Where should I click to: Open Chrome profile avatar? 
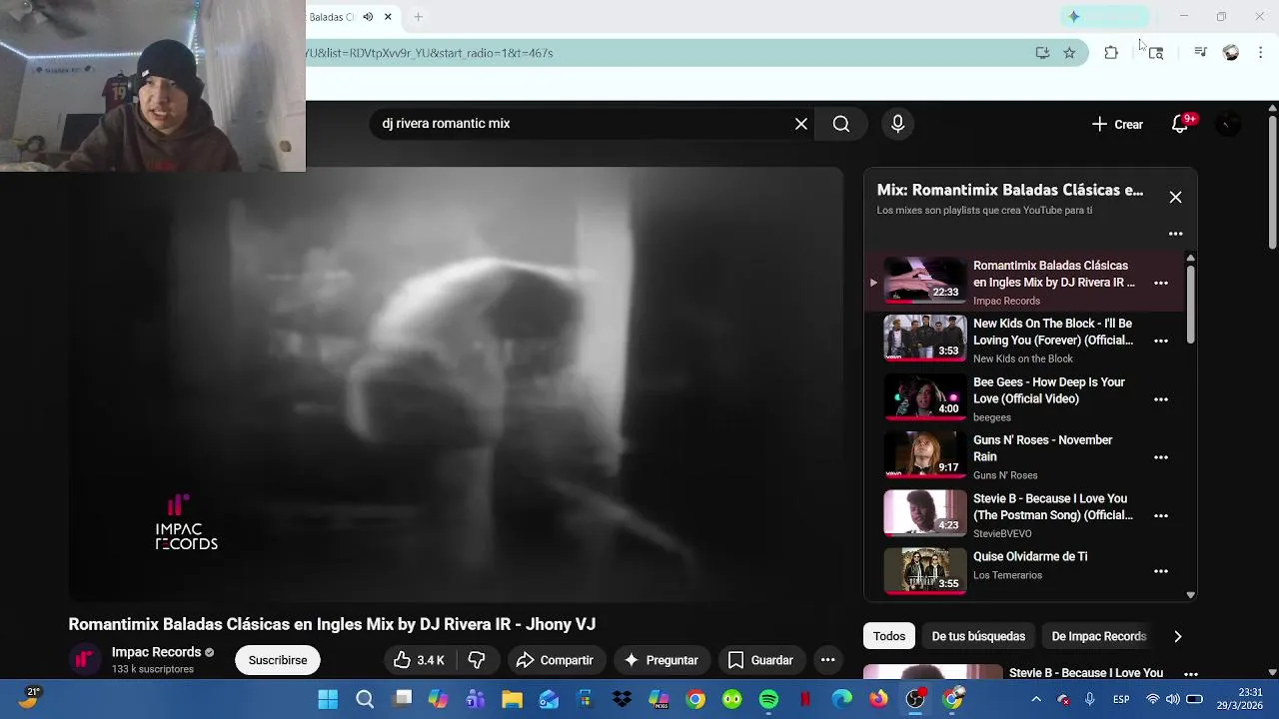pos(1231,53)
